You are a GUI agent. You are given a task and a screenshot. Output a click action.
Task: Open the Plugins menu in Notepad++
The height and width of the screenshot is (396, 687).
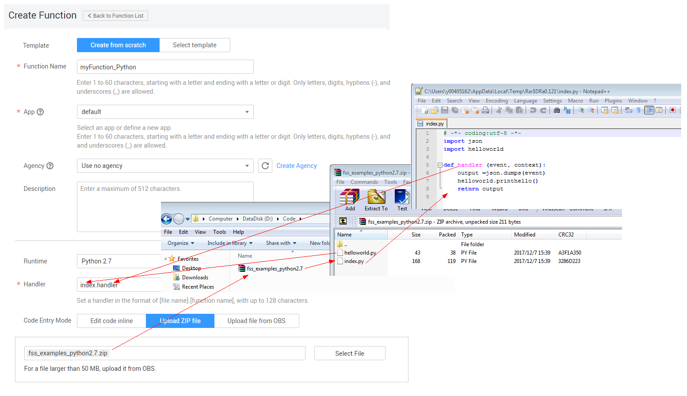(x=613, y=101)
